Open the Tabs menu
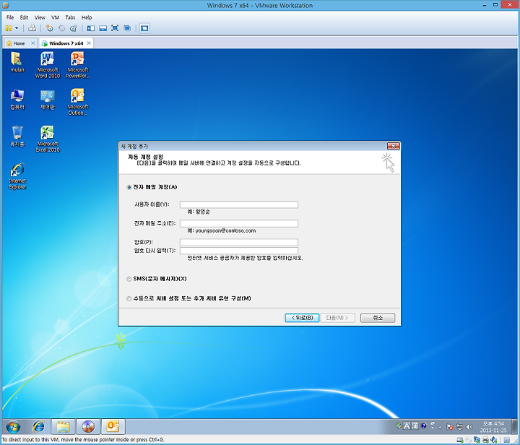 [70, 17]
